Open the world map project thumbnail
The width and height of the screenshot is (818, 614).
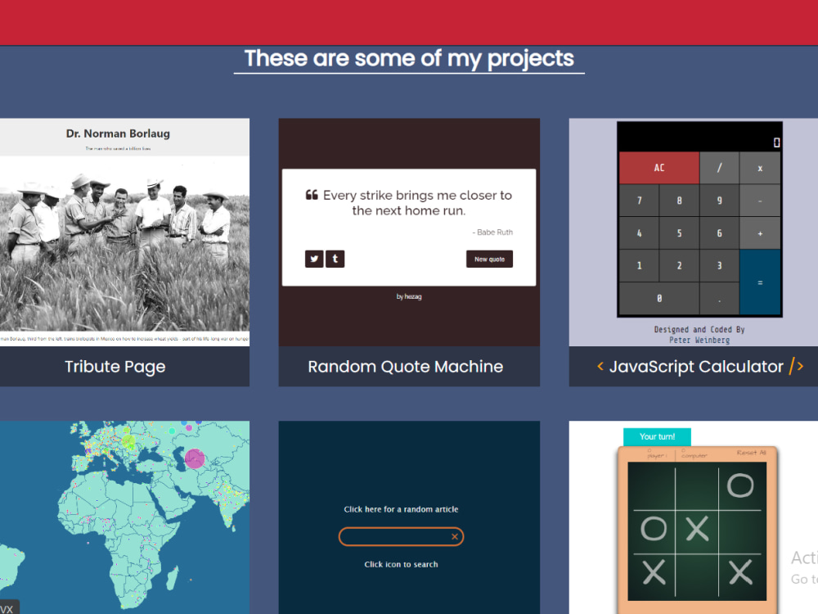point(124,517)
